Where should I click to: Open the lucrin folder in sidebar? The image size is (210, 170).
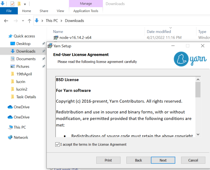[x=21, y=82]
